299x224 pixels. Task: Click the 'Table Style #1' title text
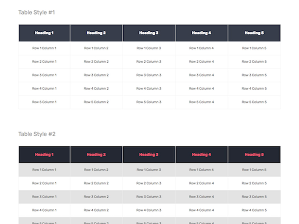[x=37, y=12]
